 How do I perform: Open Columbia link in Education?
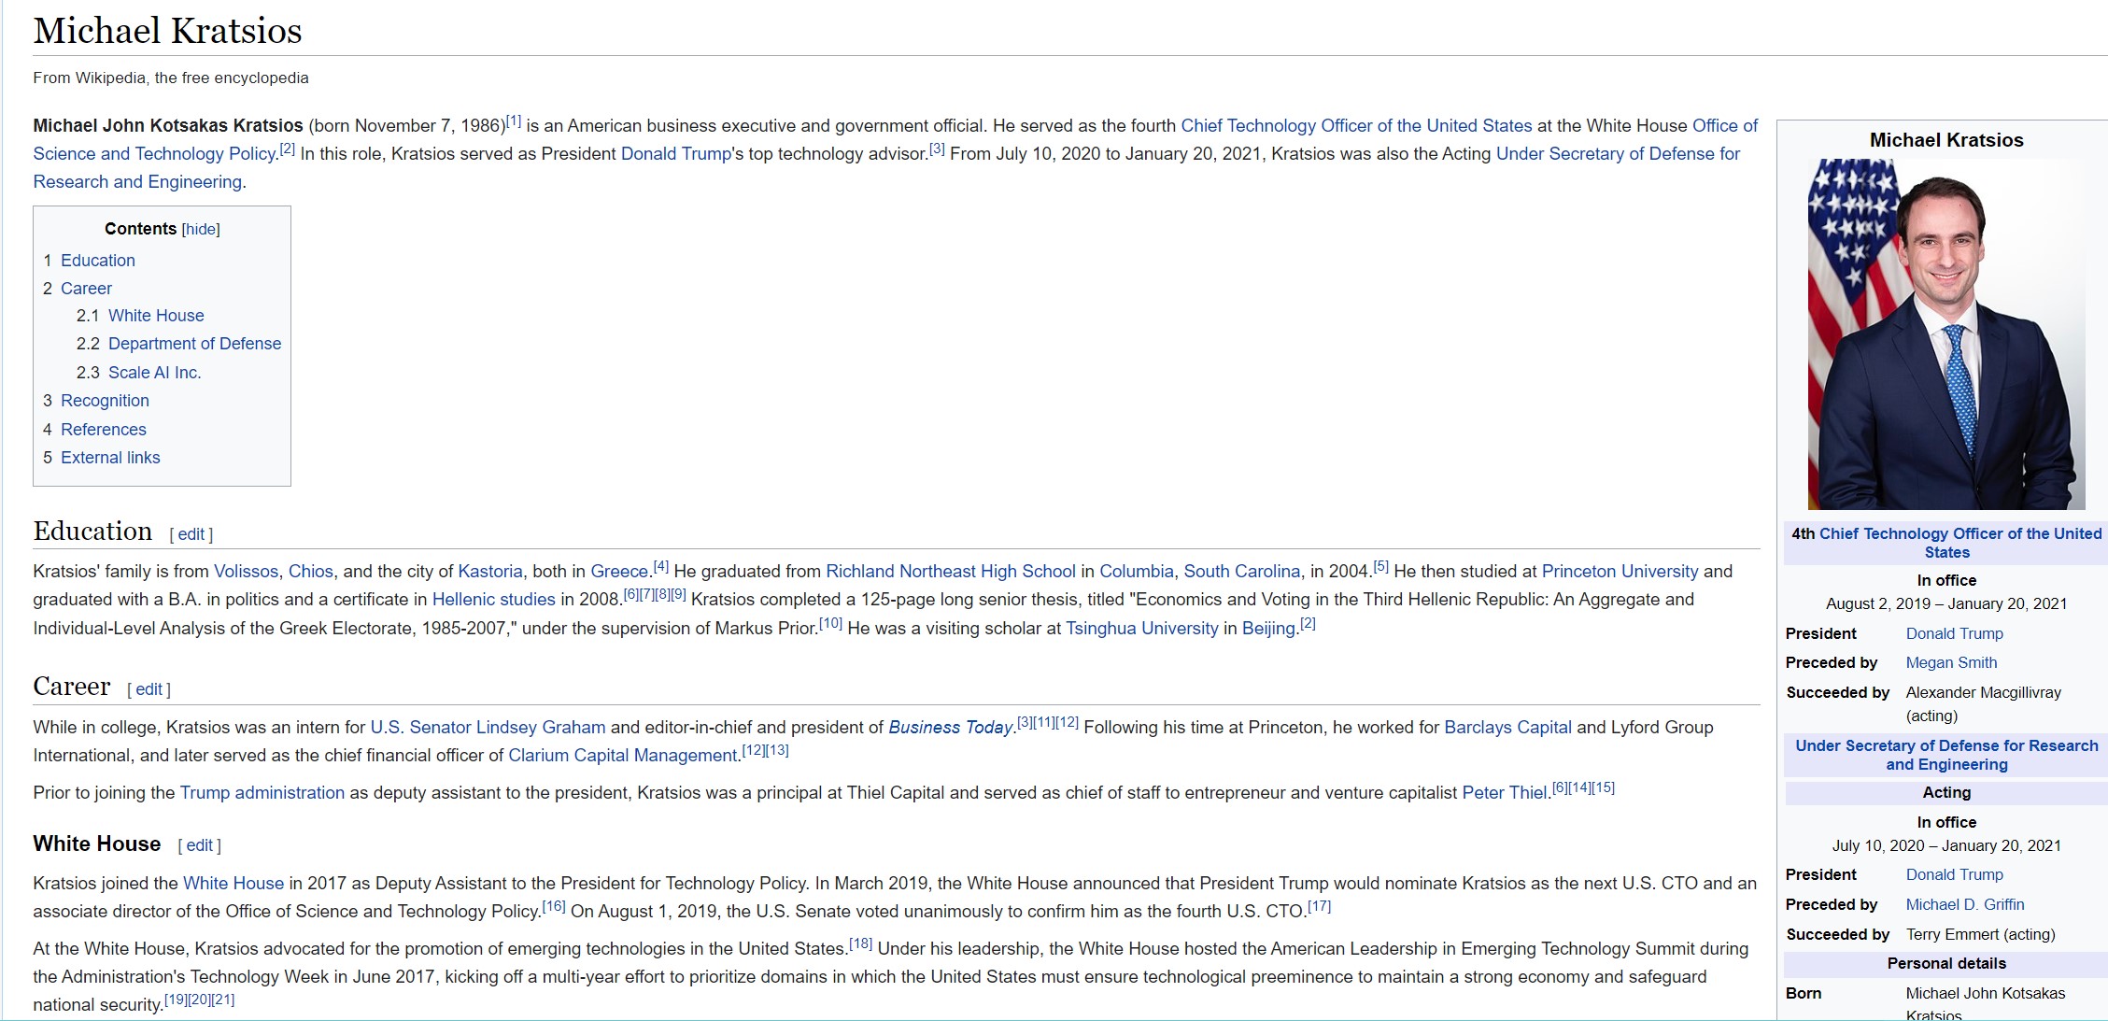tap(1137, 572)
